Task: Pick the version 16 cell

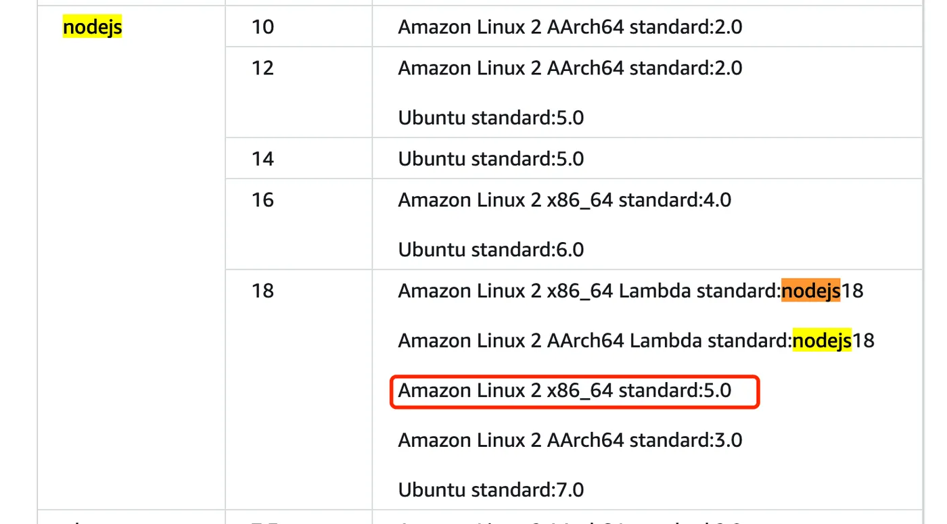Action: point(262,200)
